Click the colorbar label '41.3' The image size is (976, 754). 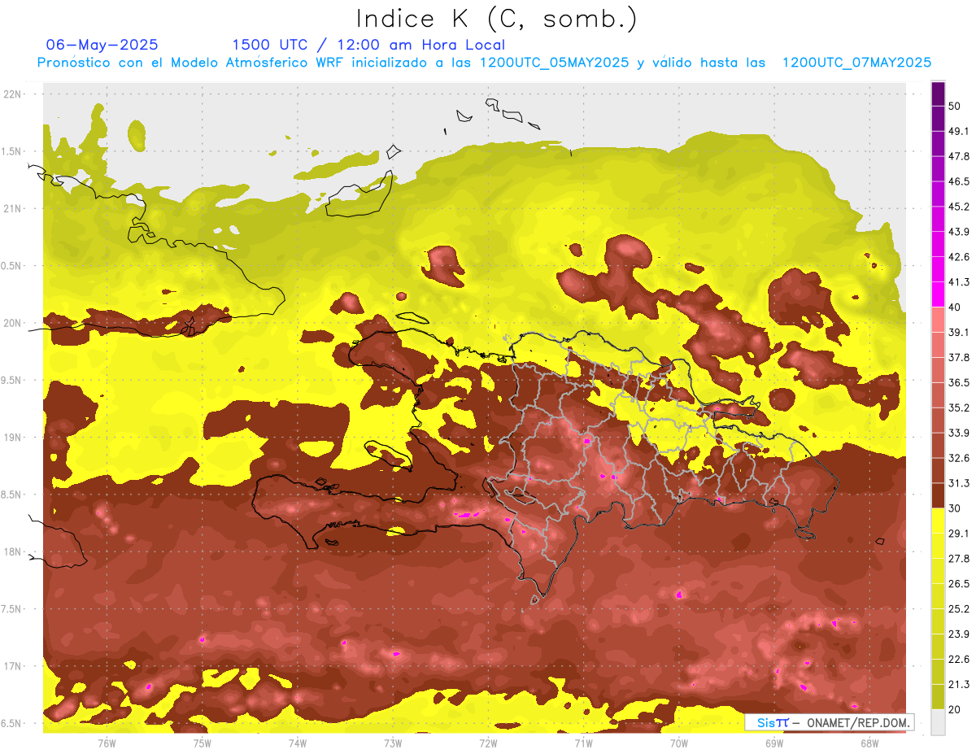point(959,282)
